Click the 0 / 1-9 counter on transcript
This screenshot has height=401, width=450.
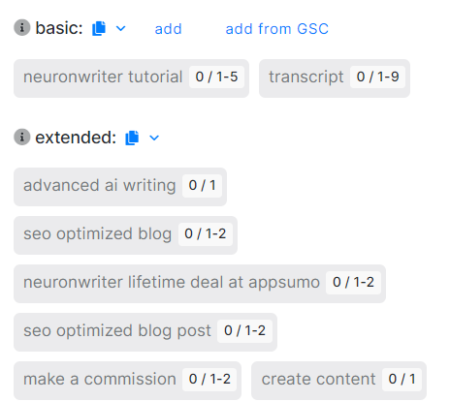coord(377,77)
